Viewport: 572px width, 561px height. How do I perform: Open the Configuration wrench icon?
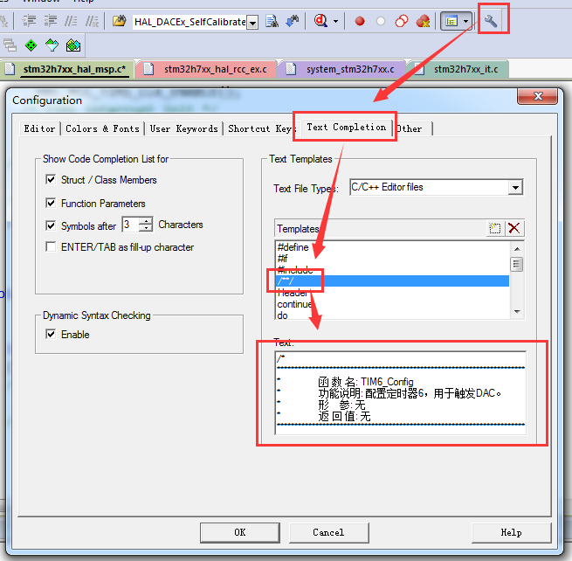[x=491, y=21]
